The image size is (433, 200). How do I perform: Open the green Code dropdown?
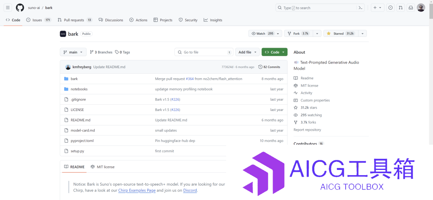point(275,52)
